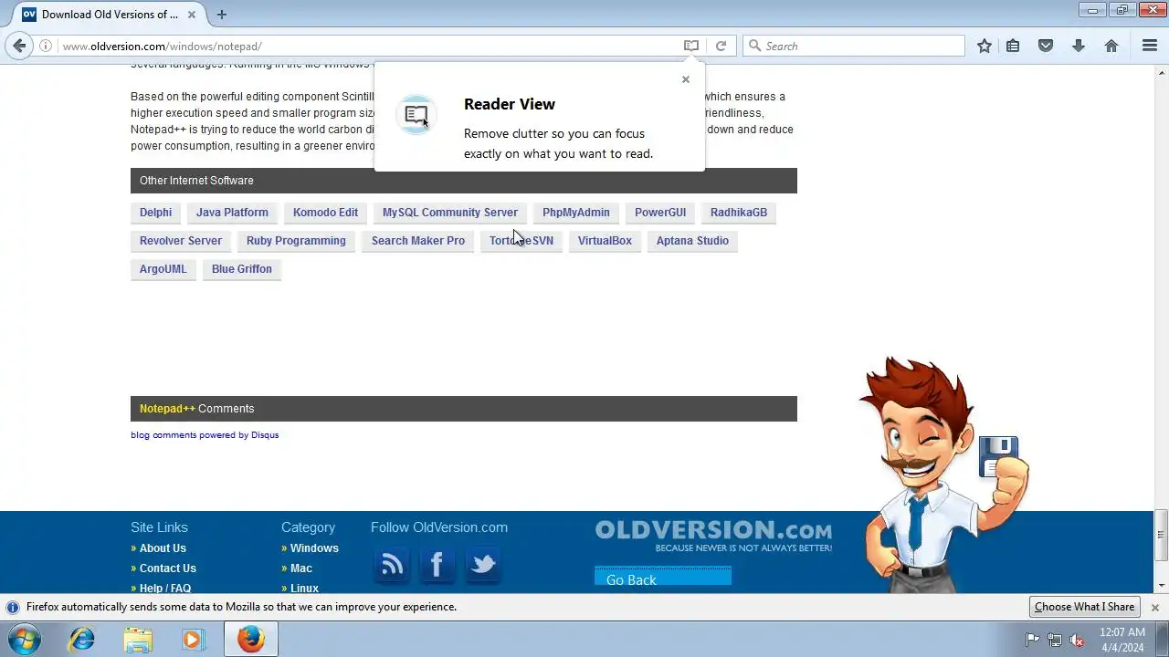The height and width of the screenshot is (657, 1169).
Task: Show bookmarks list icon
Action: click(1013, 46)
